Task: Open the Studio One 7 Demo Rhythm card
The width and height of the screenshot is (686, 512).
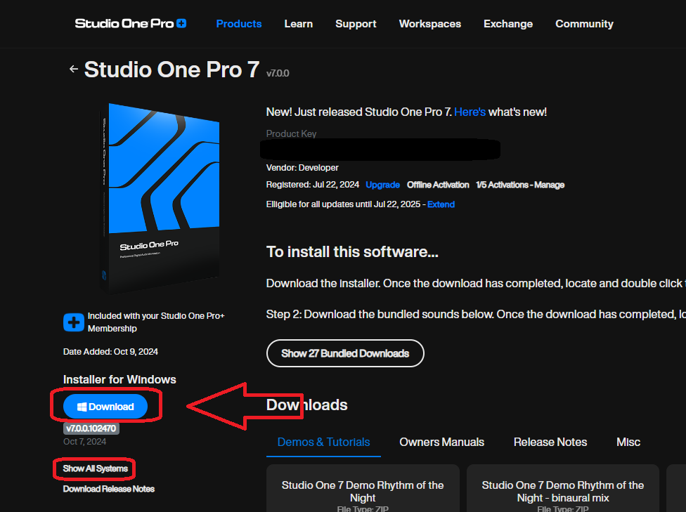Action: pyautogui.click(x=362, y=488)
